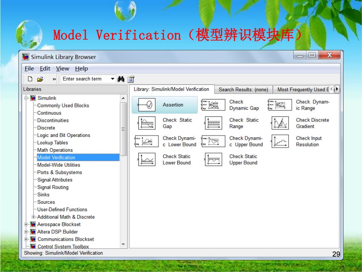Select the Lookup Tables library
The height and width of the screenshot is (272, 362).
point(53,143)
